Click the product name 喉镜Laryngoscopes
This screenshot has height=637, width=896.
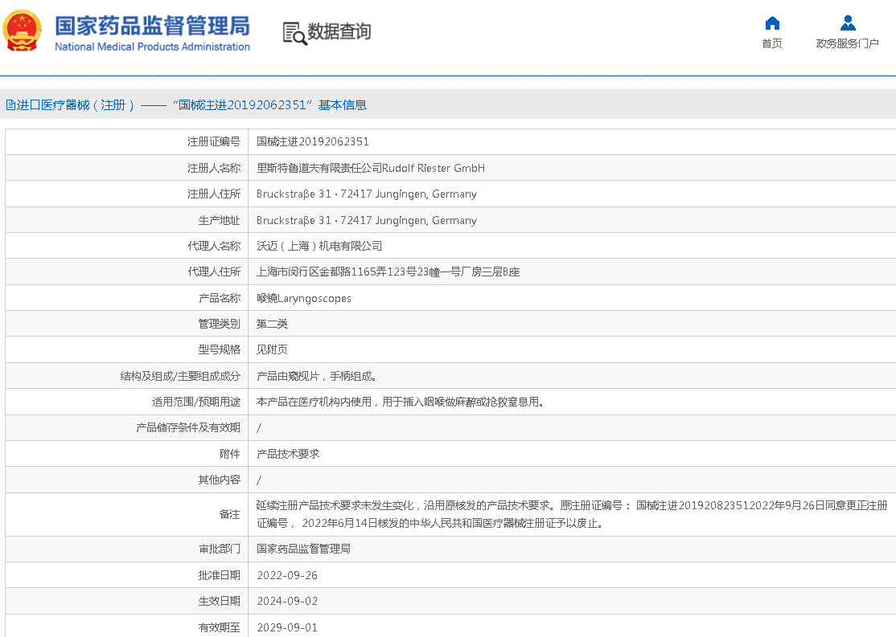tap(303, 298)
